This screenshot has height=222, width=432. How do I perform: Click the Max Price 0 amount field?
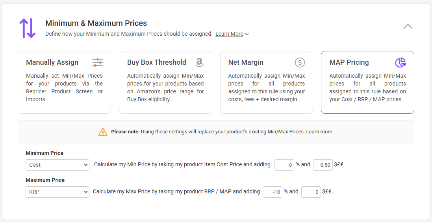click(x=311, y=192)
